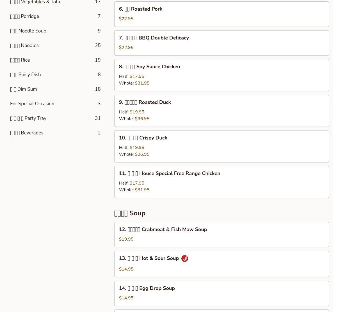Click the count 31 beside Party Tray

pos(98,118)
